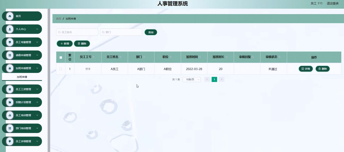344x152 pixels.
Task: Click the search icon in the 员工姓名 field
Action: point(59,32)
